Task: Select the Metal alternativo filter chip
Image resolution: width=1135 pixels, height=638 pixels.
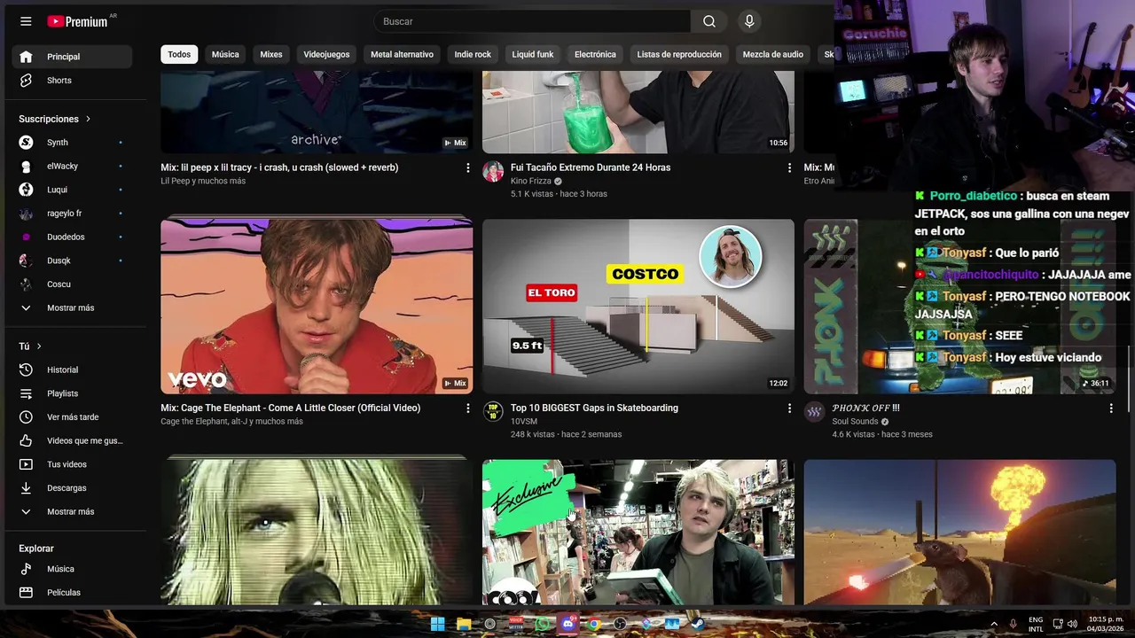Action: pyautogui.click(x=402, y=54)
